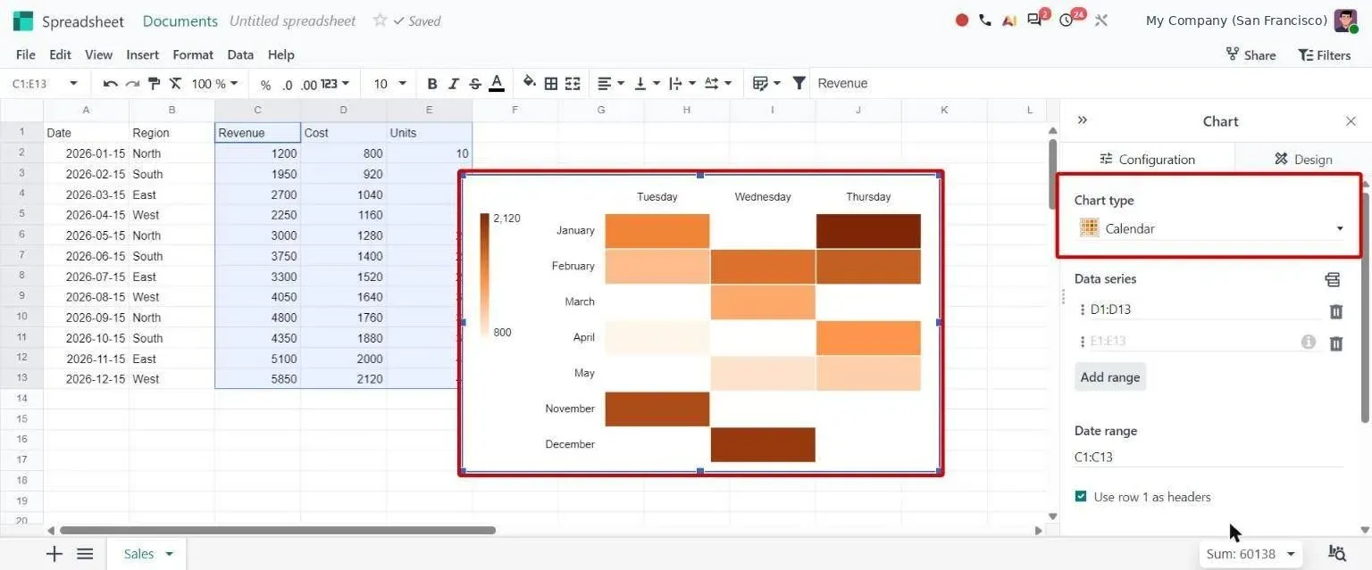Open the cell reference C1:E13 dropdown
This screenshot has height=570, width=1372.
click(73, 84)
